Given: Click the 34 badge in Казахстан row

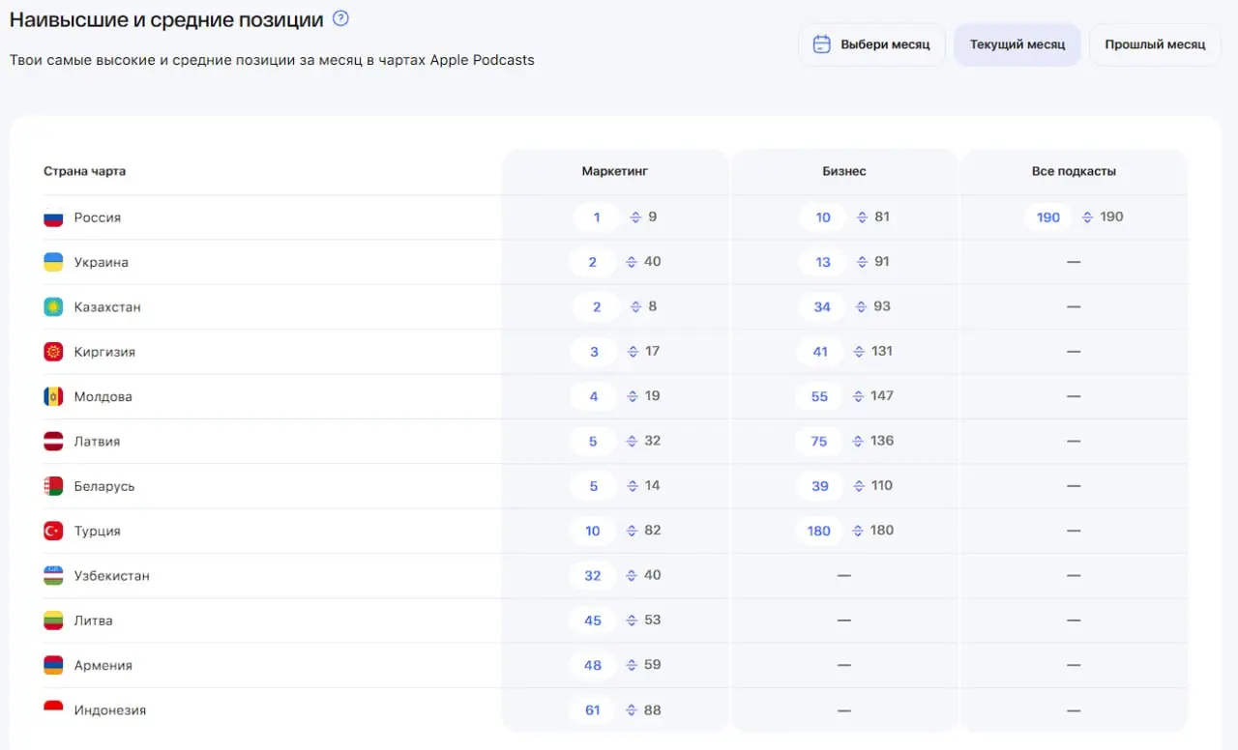Looking at the screenshot, I should [x=822, y=307].
